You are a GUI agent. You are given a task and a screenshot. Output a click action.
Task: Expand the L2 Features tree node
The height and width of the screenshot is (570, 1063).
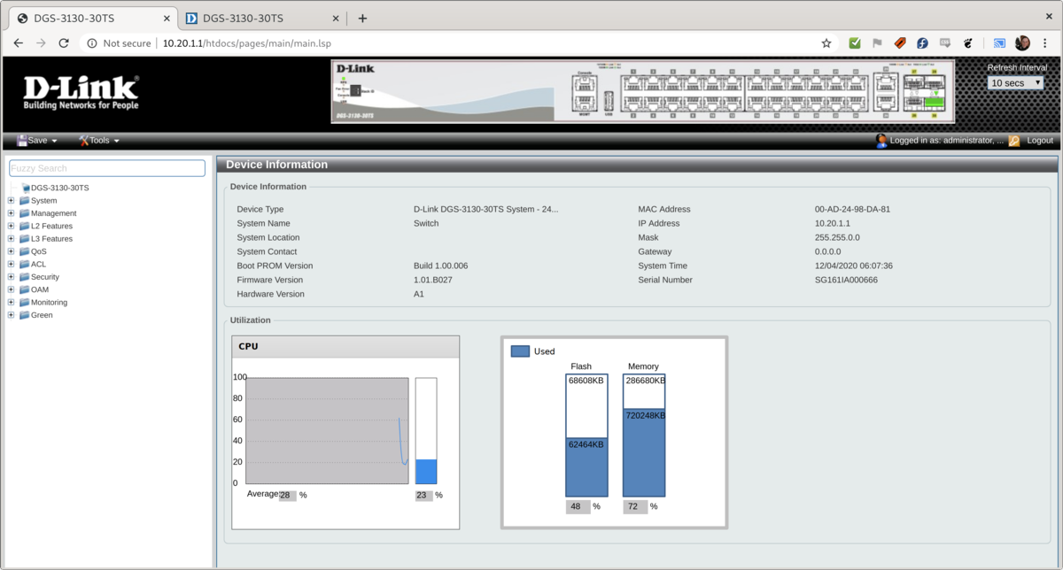tap(11, 227)
